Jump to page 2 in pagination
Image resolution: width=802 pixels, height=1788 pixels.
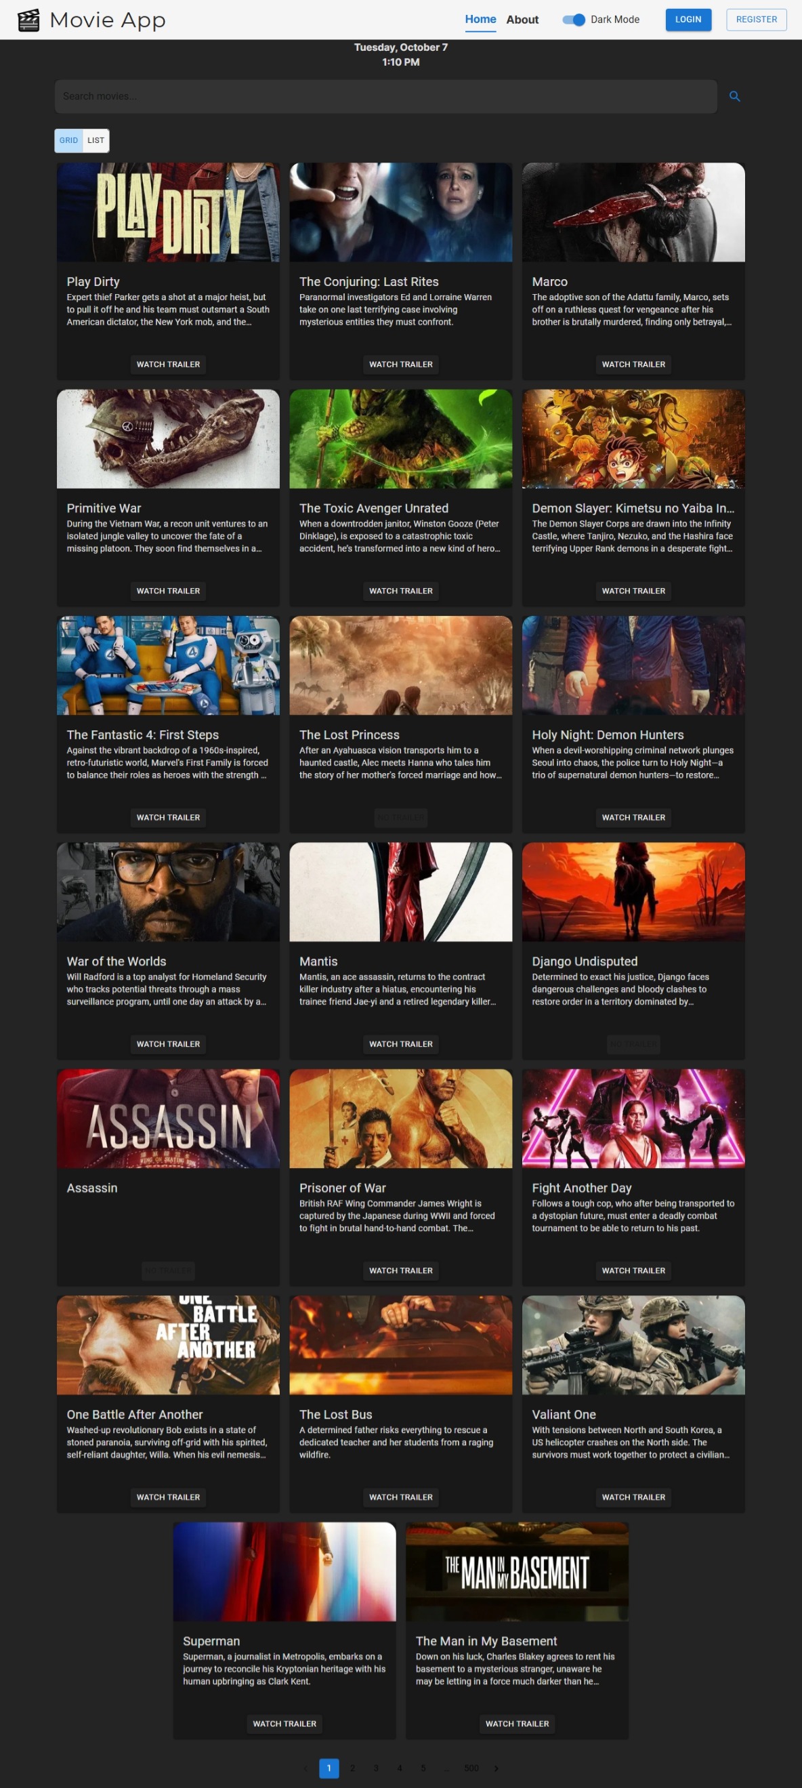coord(352,1768)
